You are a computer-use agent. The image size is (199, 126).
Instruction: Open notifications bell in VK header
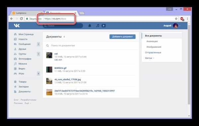coord(90,26)
